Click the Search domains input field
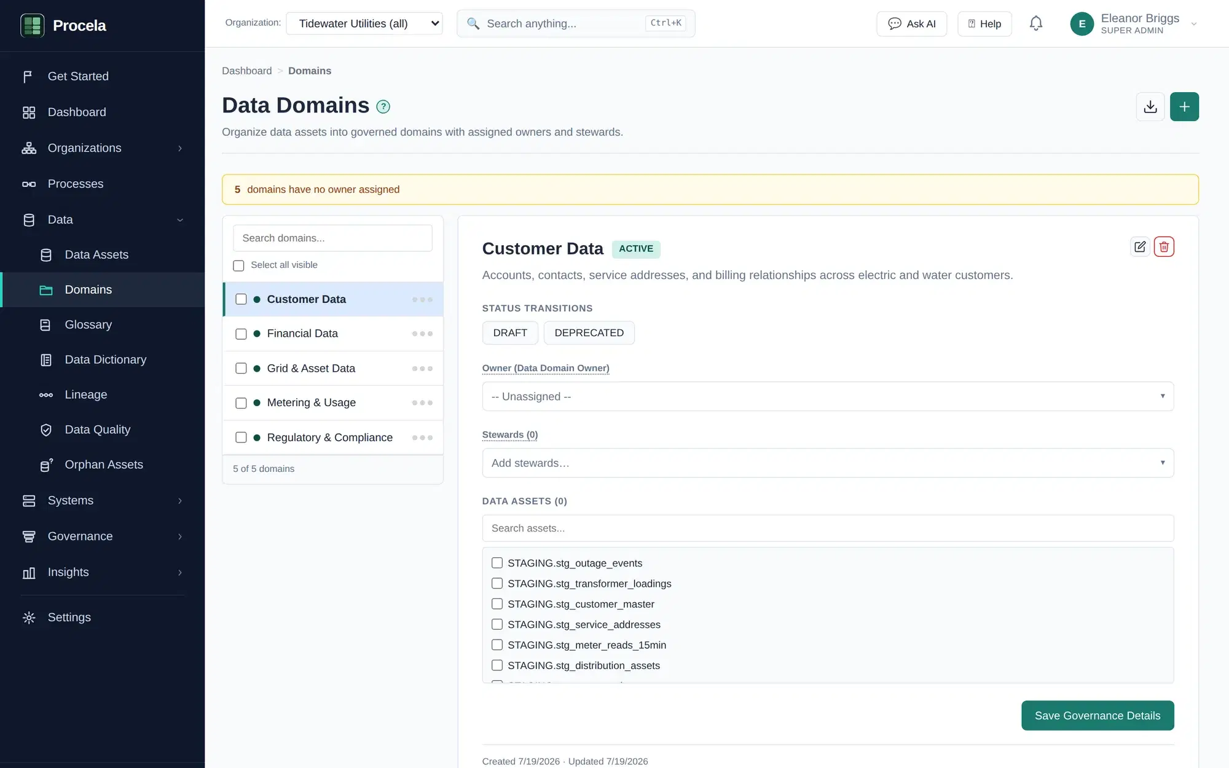Viewport: 1229px width, 768px height. [332, 238]
